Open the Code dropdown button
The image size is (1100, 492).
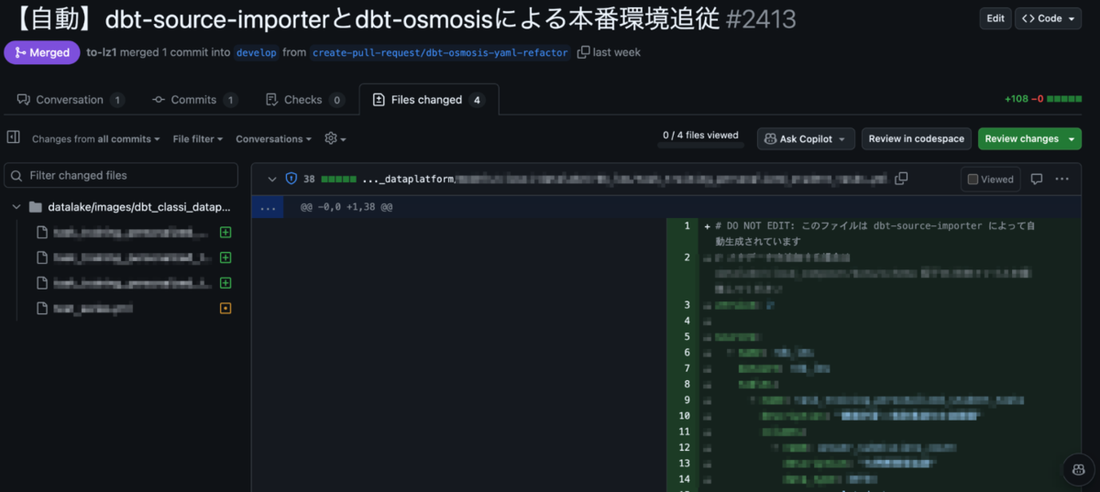(x=1048, y=18)
